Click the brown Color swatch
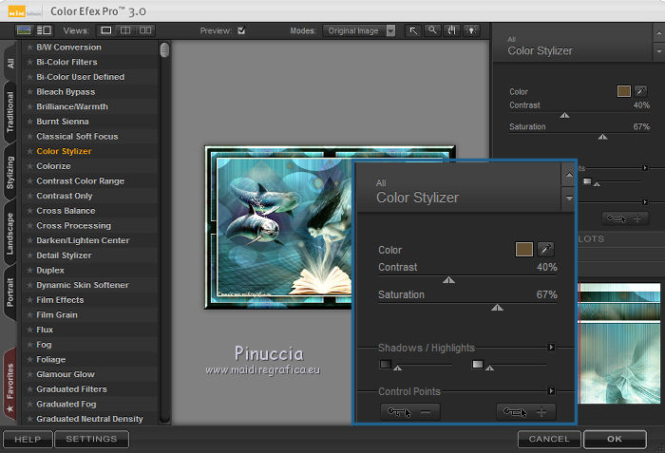Image resolution: width=665 pixels, height=453 pixels. tap(523, 250)
